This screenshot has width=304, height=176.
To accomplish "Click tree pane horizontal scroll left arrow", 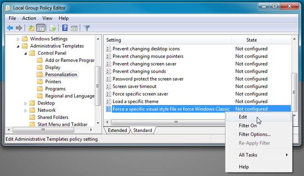I will (x=9, y=130).
